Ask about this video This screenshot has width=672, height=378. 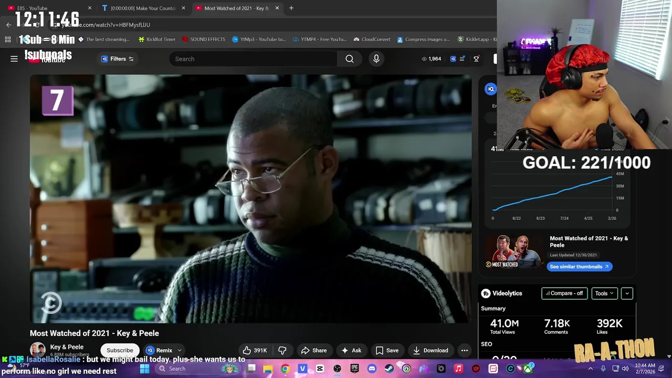(352, 350)
